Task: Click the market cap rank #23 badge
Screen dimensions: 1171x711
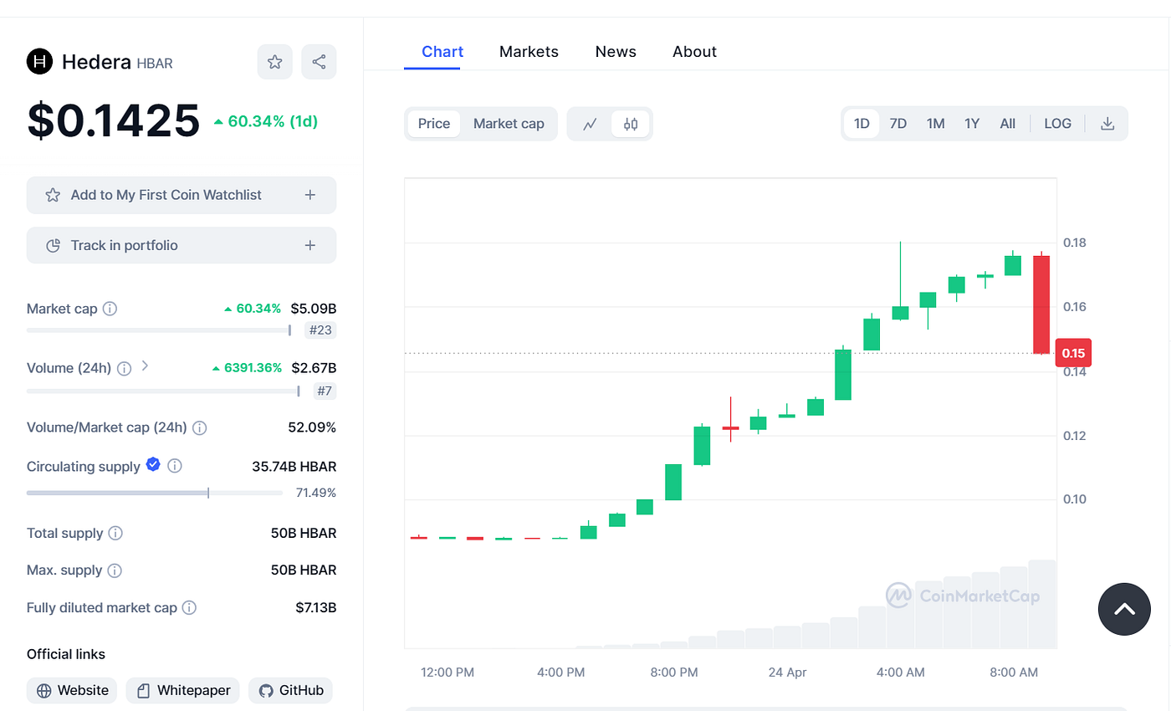Action: [321, 330]
